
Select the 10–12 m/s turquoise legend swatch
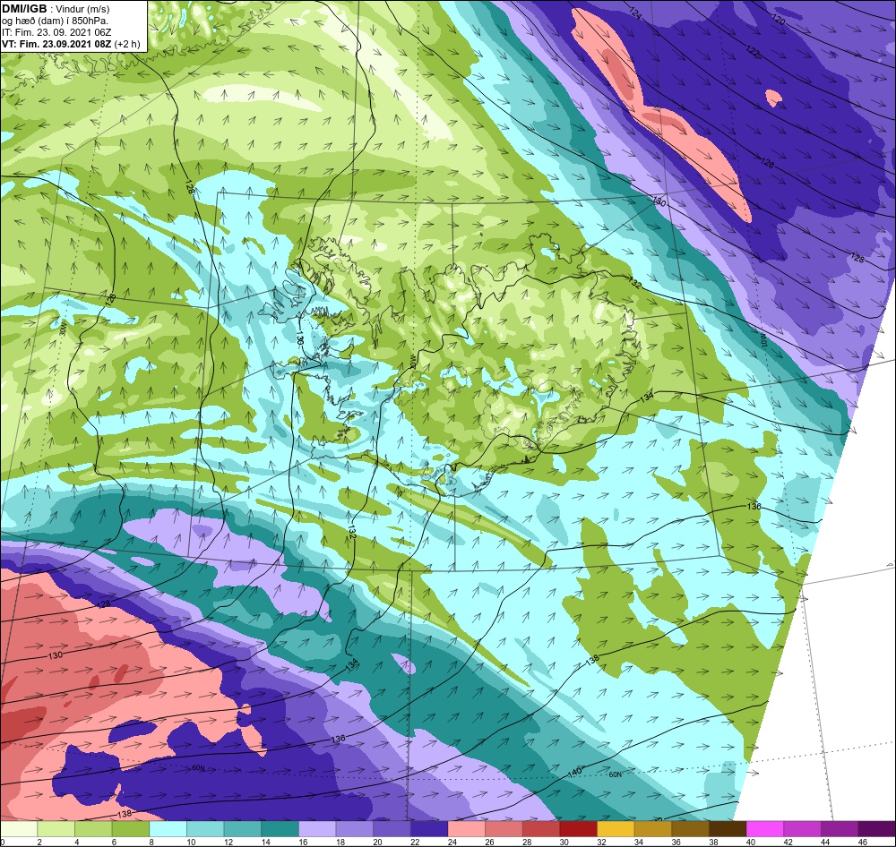[205, 828]
